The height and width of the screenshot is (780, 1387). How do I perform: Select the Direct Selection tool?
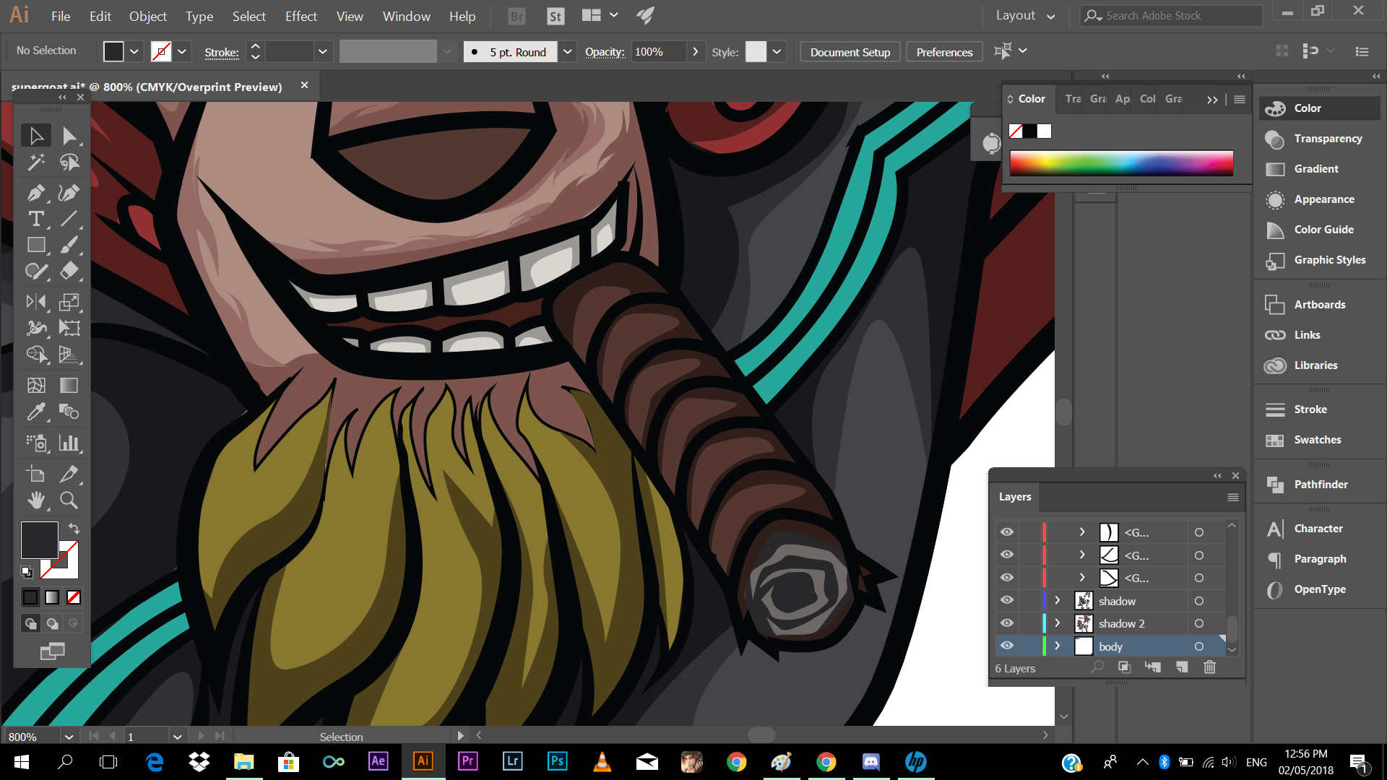pyautogui.click(x=69, y=136)
